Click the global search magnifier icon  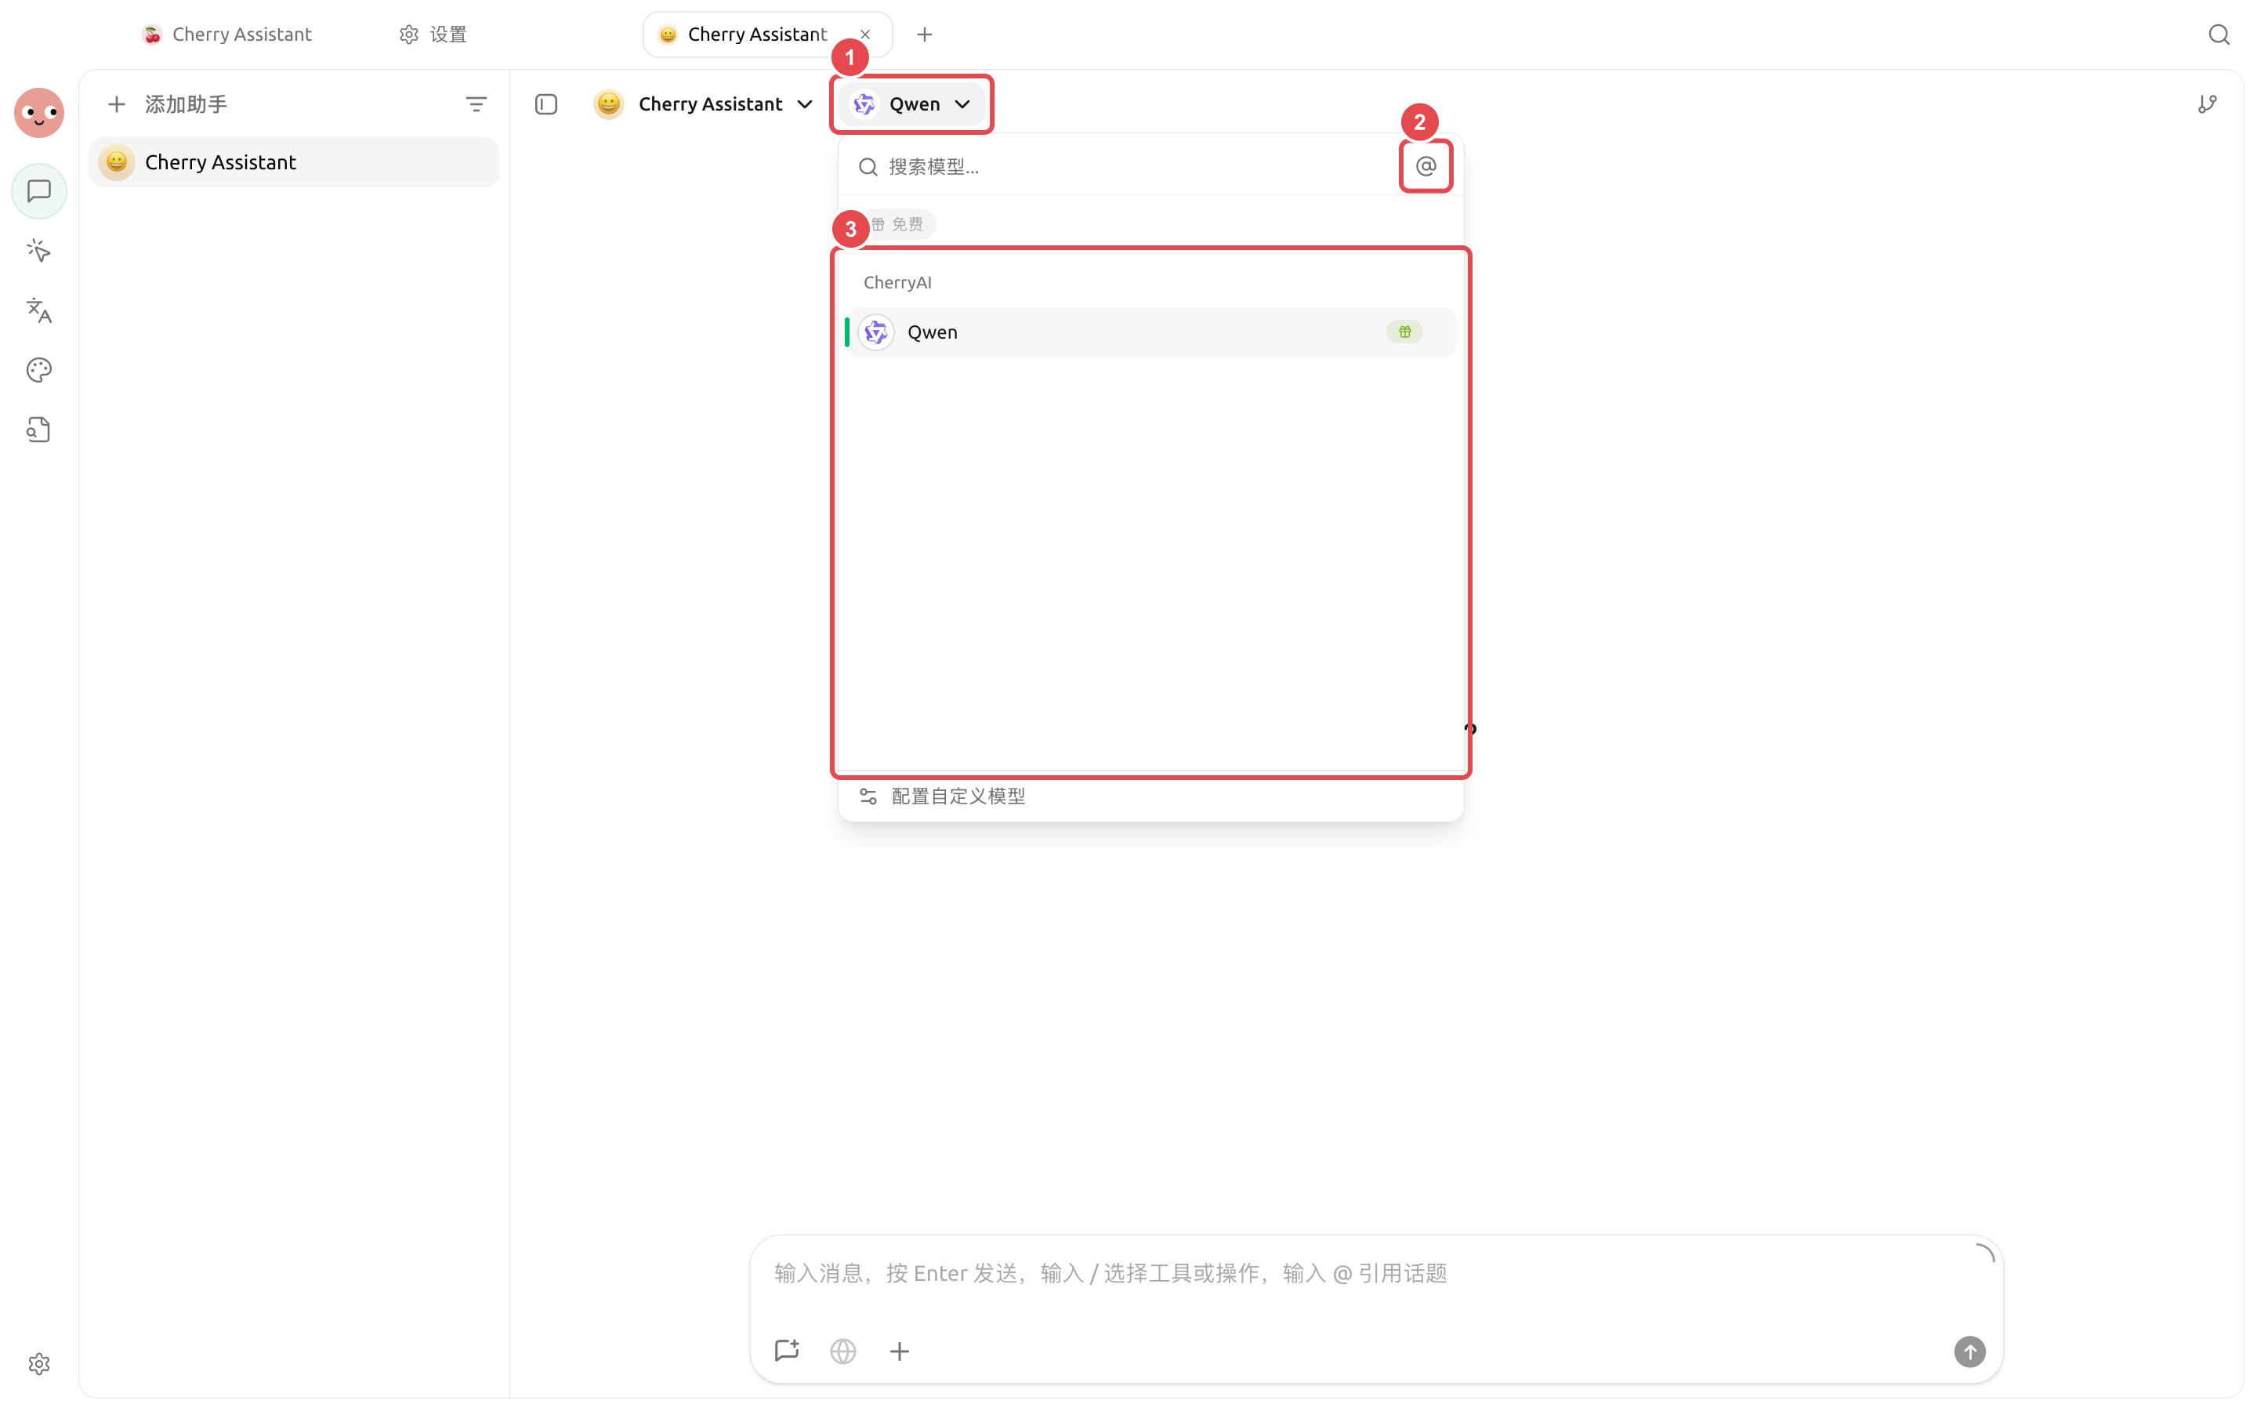point(2219,34)
